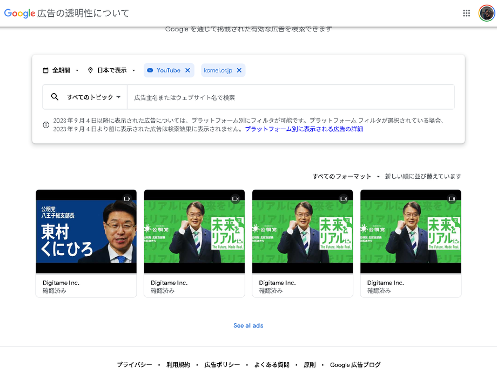Click the info icon beside the platform notice
The height and width of the screenshot is (380, 497).
click(x=46, y=125)
